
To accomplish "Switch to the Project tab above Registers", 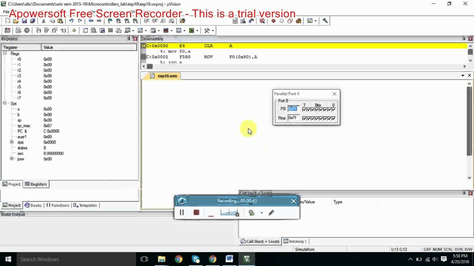I will pos(11,184).
